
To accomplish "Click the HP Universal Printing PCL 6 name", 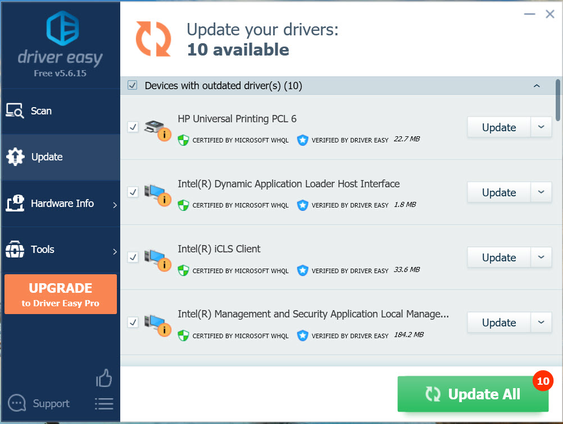I will tap(237, 119).
